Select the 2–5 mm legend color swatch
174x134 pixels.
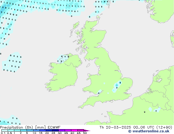(x=24, y=130)
